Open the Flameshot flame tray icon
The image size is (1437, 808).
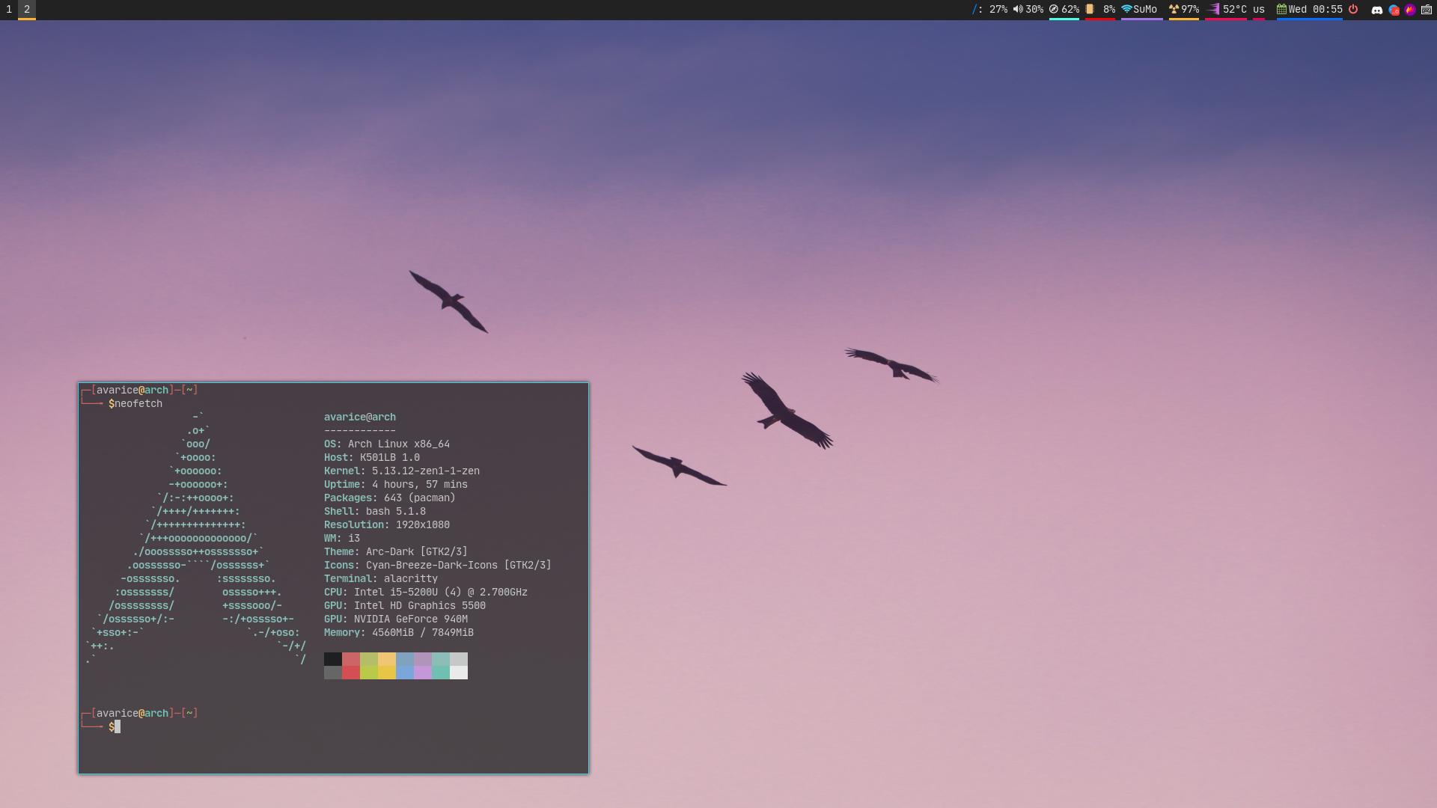tap(1410, 10)
